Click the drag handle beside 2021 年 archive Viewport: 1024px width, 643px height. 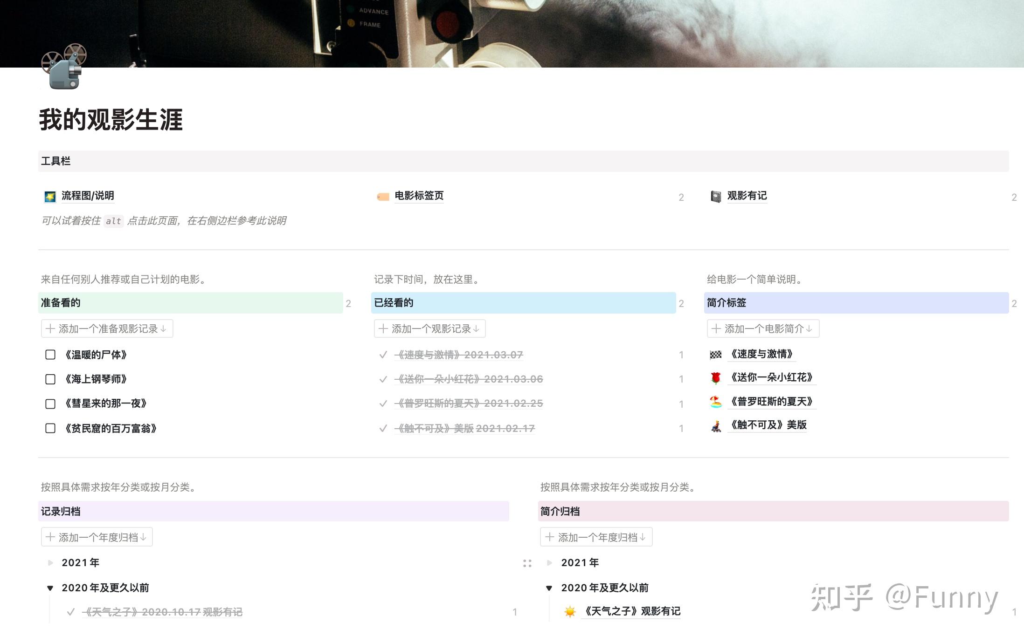tap(528, 562)
